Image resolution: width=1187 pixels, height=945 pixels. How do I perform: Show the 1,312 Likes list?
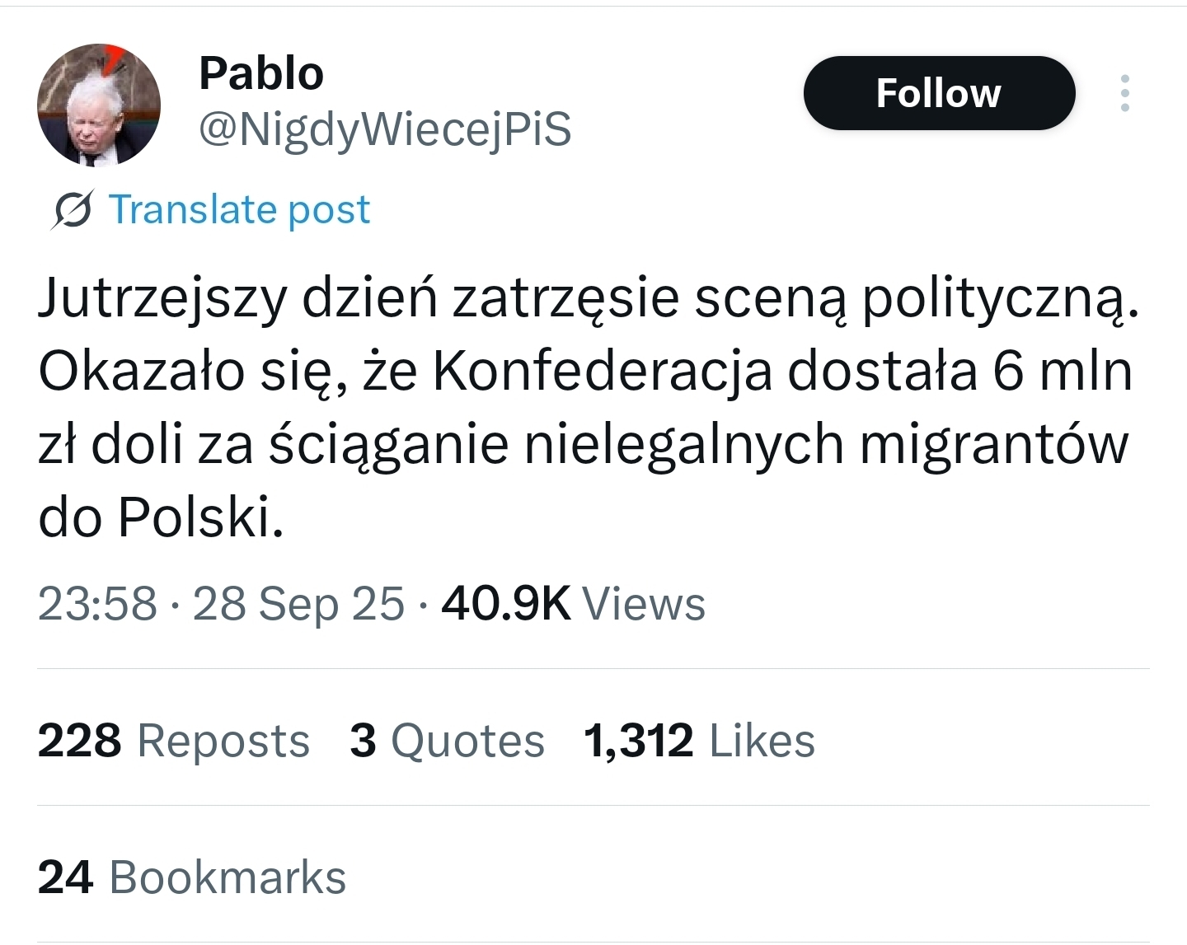(699, 740)
